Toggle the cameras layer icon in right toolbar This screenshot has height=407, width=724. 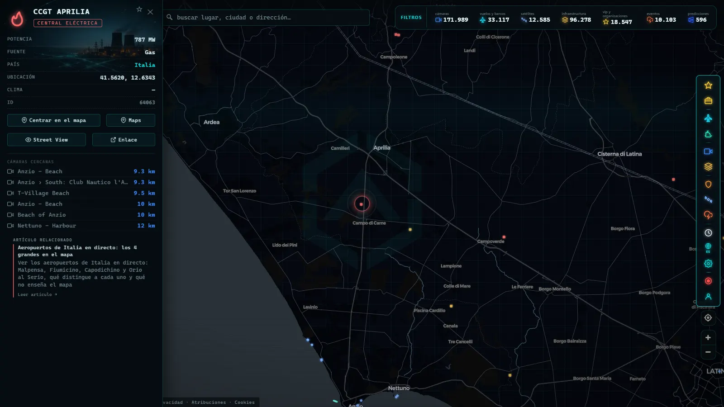point(708,151)
